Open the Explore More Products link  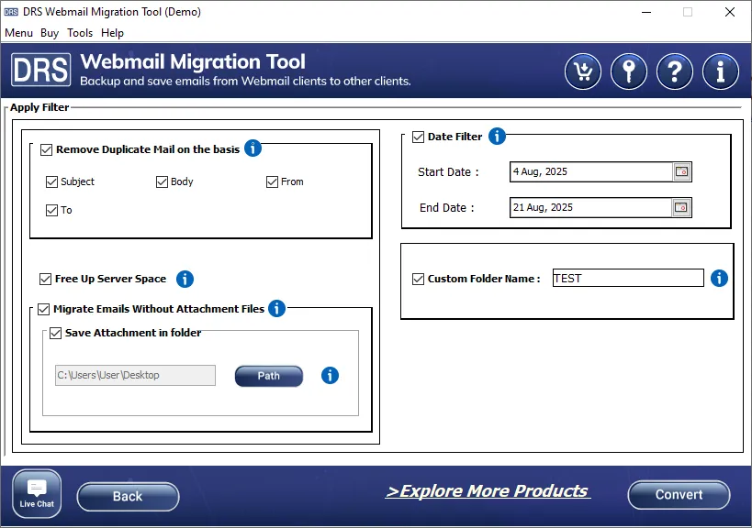[x=488, y=491]
